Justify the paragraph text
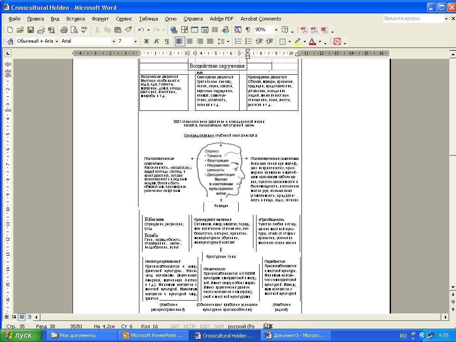Viewport: 456px width, 342px height. 210,41
